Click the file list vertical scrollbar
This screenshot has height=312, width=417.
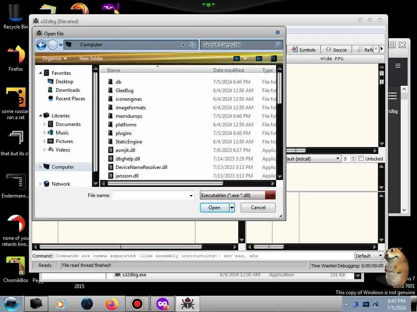279,88
